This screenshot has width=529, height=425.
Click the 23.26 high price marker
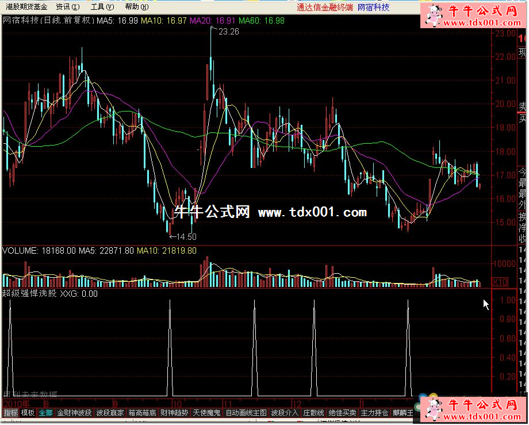pos(229,32)
